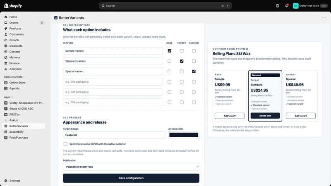331x186 pixels.
Task: Click the Agentic channel icon
Action: (x=6, y=88)
